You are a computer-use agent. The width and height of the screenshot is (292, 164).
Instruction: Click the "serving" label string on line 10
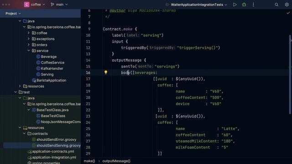click(151, 36)
